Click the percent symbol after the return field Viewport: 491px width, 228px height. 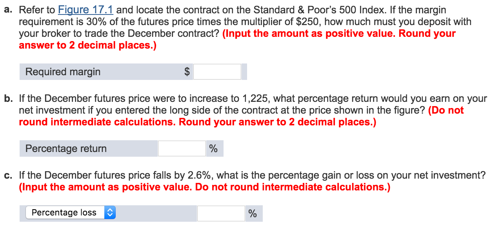pos(213,149)
